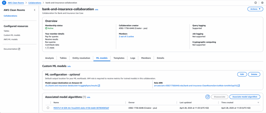This screenshot has height=113, width=266.
Task: Switch to the Logs tab
Action: coord(133,58)
